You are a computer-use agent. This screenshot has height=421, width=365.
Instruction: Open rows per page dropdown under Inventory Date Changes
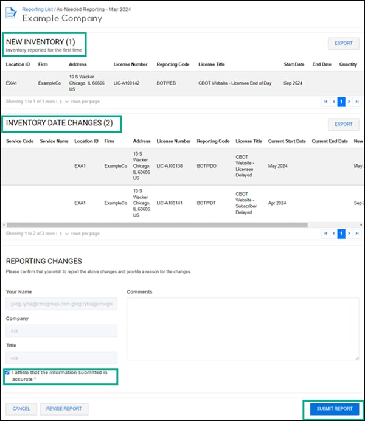(x=63, y=233)
